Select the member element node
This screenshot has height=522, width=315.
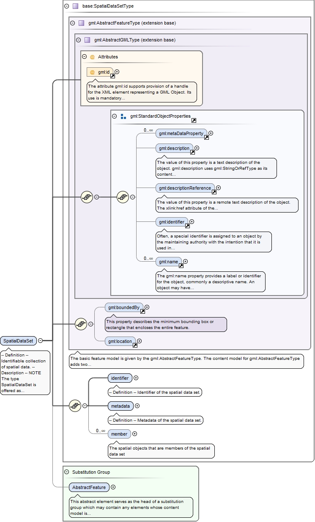pos(119,434)
